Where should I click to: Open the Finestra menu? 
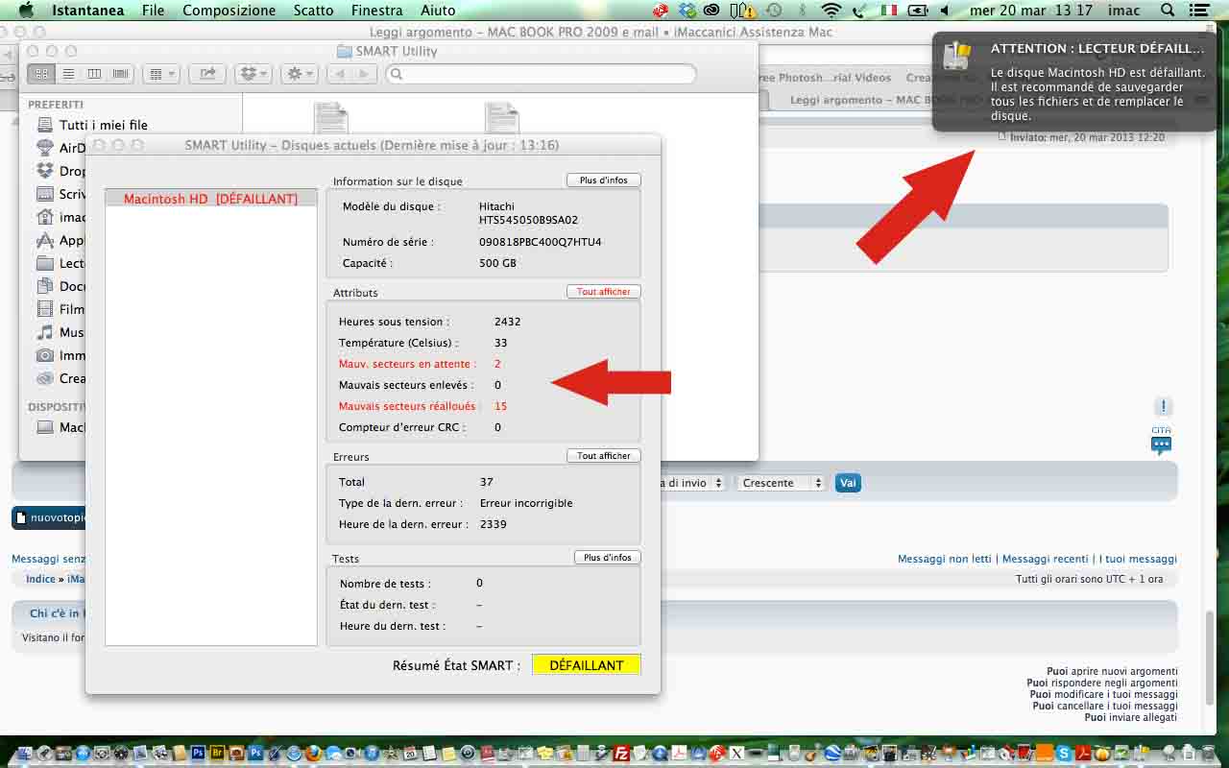[x=377, y=11]
